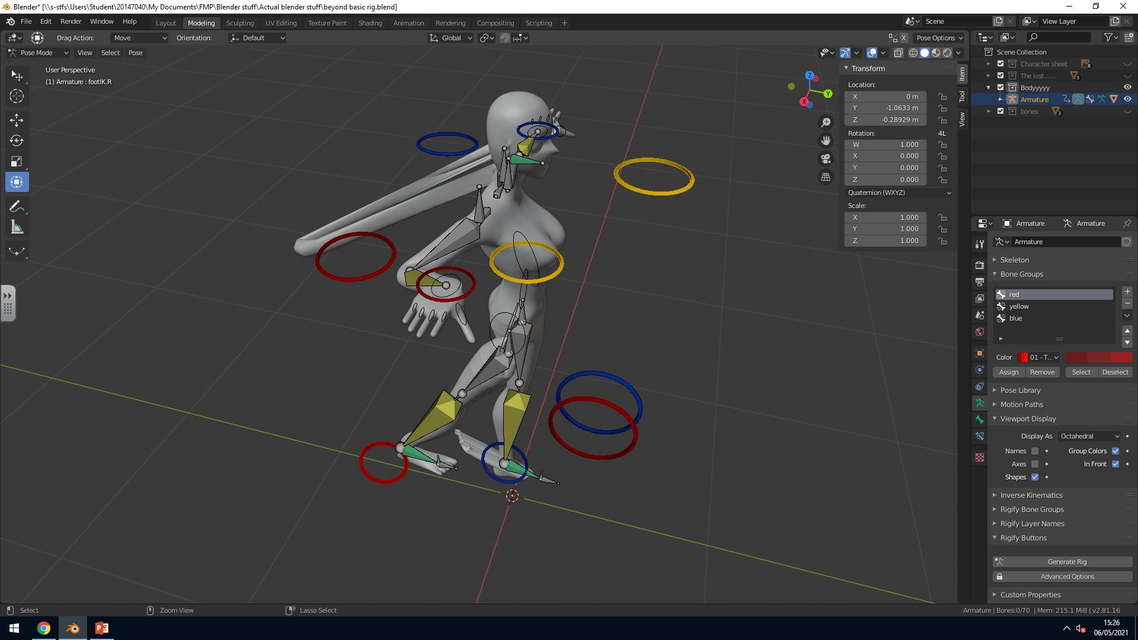The width and height of the screenshot is (1138, 640).
Task: Click the Zoom viewport icon
Action: click(x=826, y=122)
